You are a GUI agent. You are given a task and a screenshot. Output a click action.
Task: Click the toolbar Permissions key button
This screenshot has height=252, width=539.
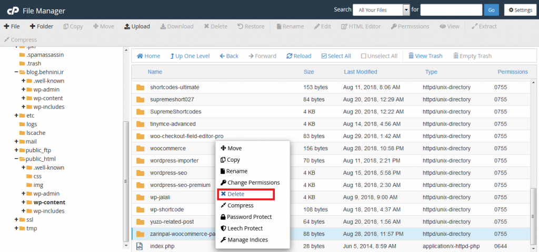(x=410, y=26)
